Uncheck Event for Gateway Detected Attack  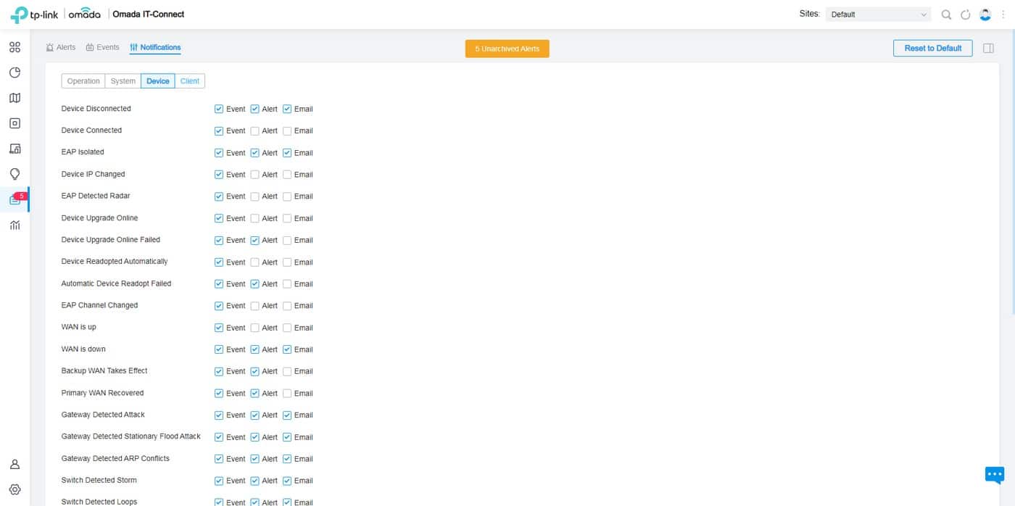pyautogui.click(x=219, y=415)
